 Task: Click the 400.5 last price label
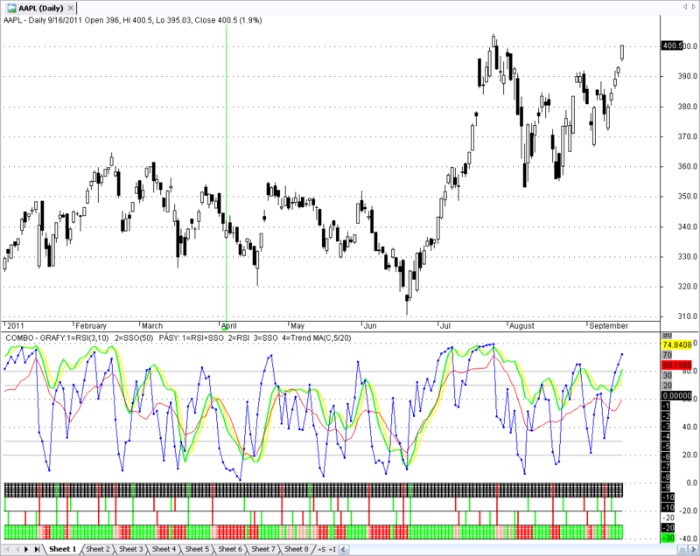672,46
